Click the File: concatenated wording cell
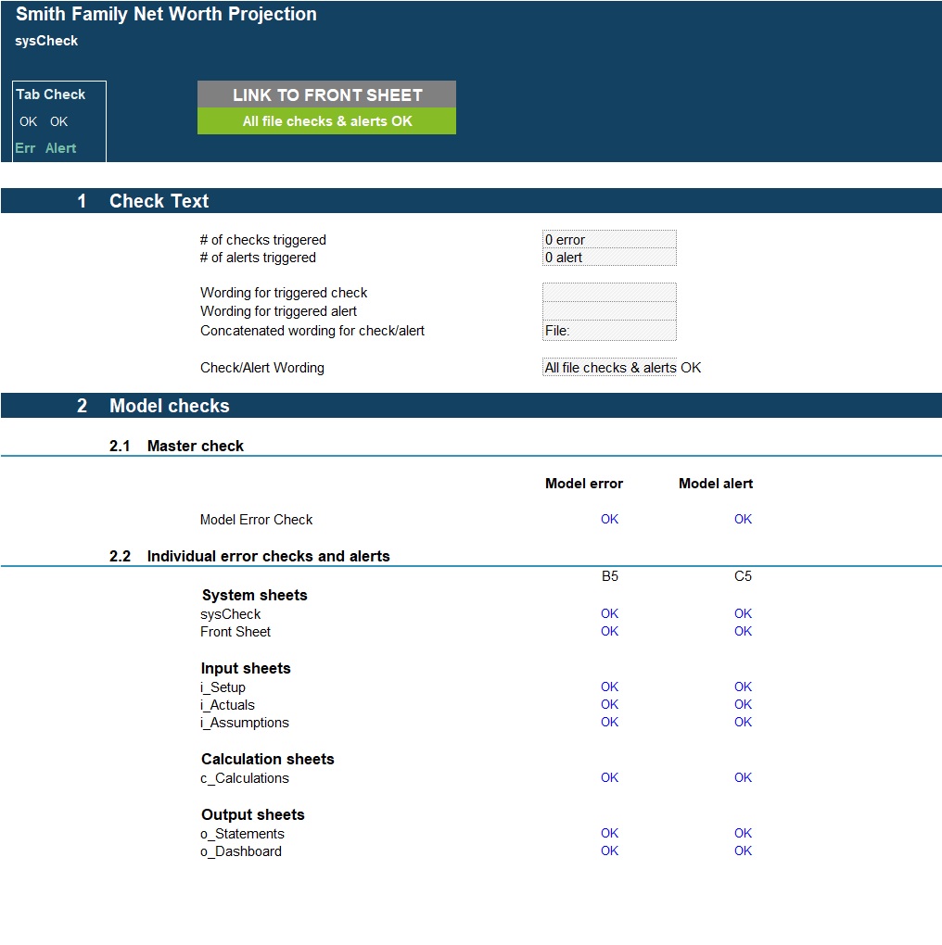The width and height of the screenshot is (942, 945). point(609,330)
